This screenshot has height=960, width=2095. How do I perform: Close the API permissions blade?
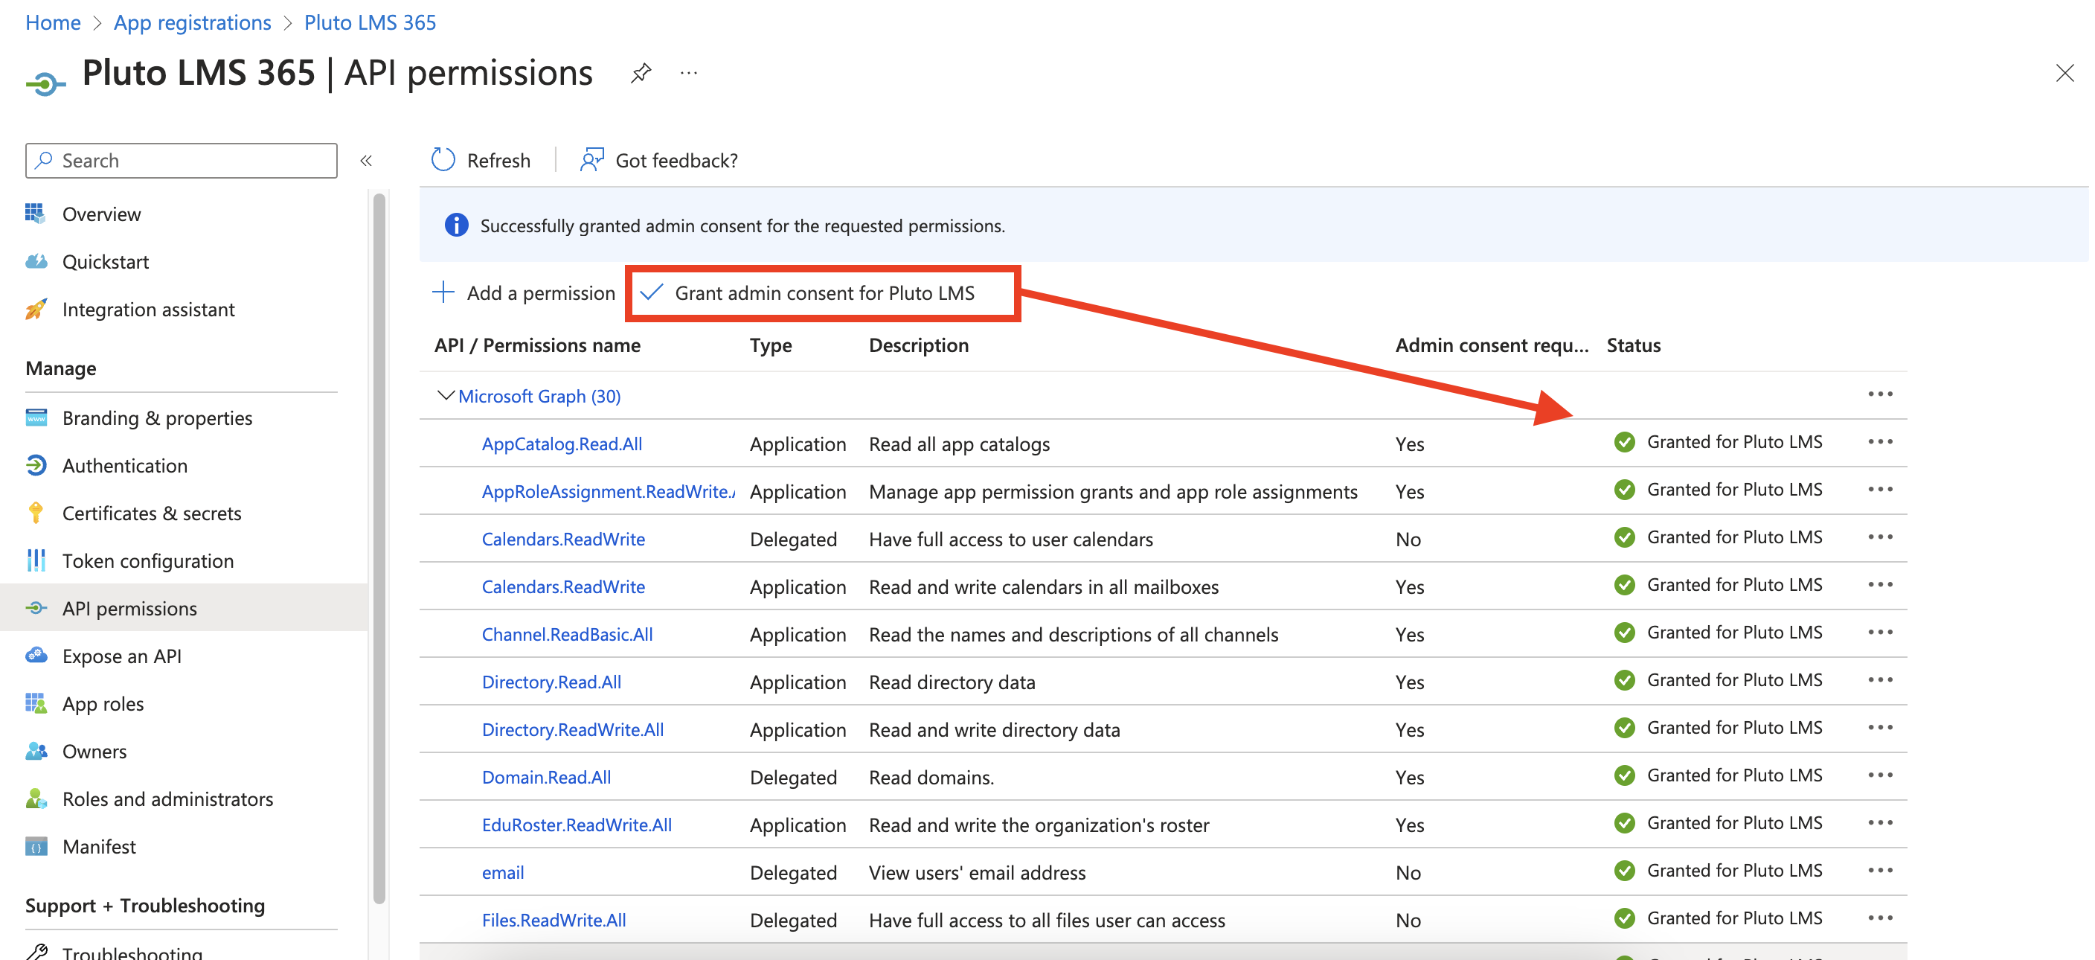point(2064,73)
